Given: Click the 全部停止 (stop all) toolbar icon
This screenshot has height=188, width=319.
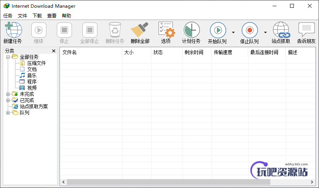Looking at the screenshot, I should (90, 30).
